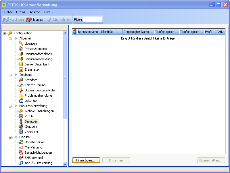The width and height of the screenshot is (230, 173).
Task: Click the Leitungen phone icon
Action: point(21,101)
